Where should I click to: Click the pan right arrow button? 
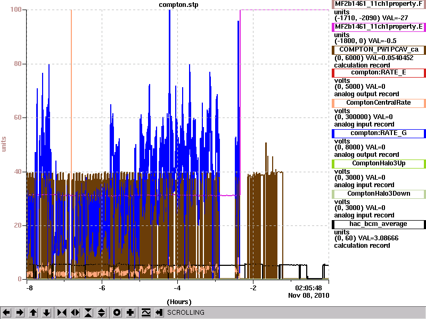click(20, 313)
